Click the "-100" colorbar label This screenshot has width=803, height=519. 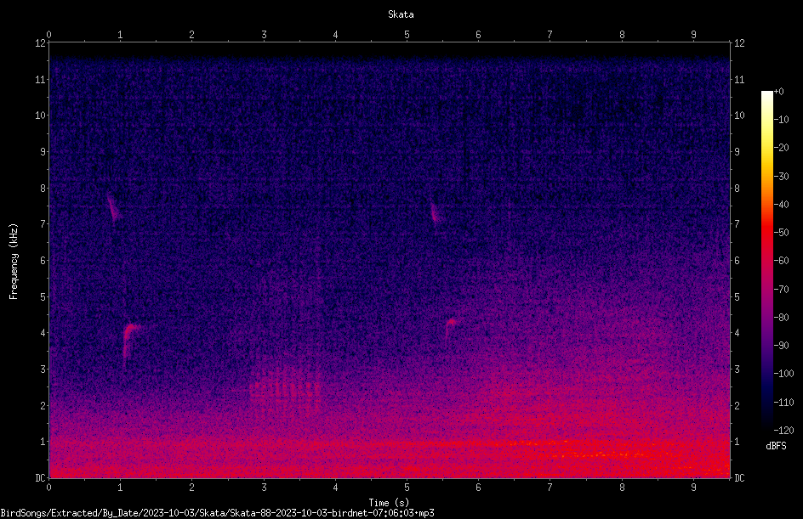(783, 373)
